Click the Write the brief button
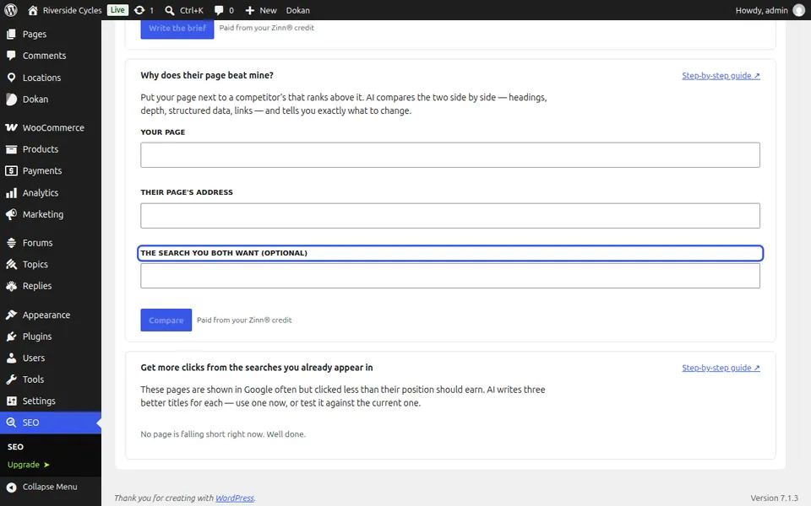The height and width of the screenshot is (506, 811). pos(177,29)
